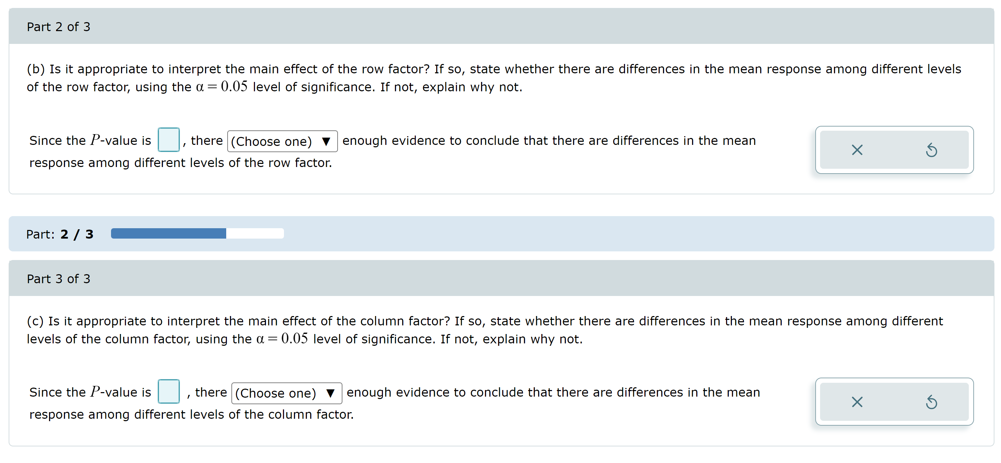Open the Choose one dropdown in Part 3
This screenshot has width=1001, height=463.
click(x=286, y=393)
